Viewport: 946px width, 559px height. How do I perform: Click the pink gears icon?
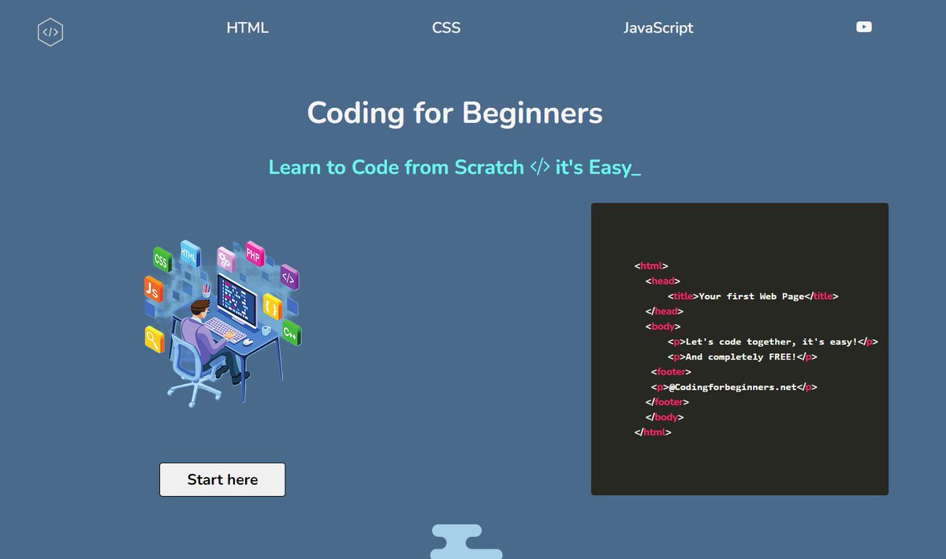(x=225, y=260)
